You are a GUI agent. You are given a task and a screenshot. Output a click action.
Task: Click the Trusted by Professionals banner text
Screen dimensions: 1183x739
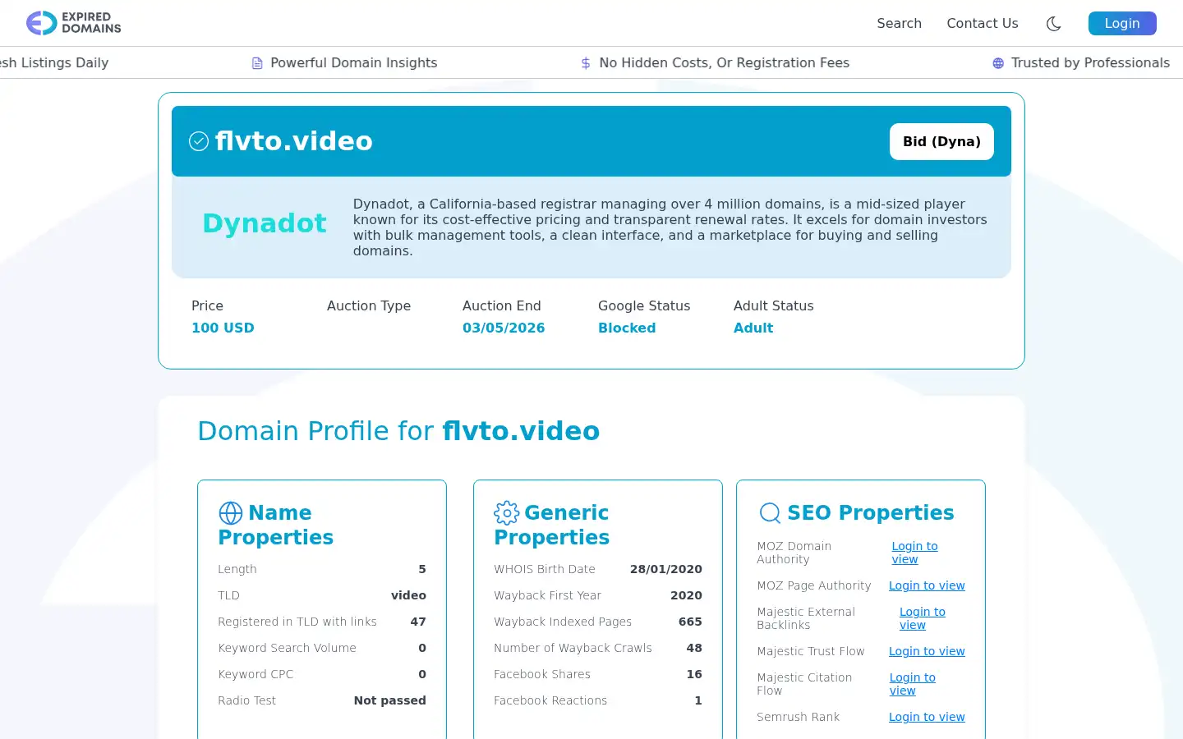click(1090, 63)
